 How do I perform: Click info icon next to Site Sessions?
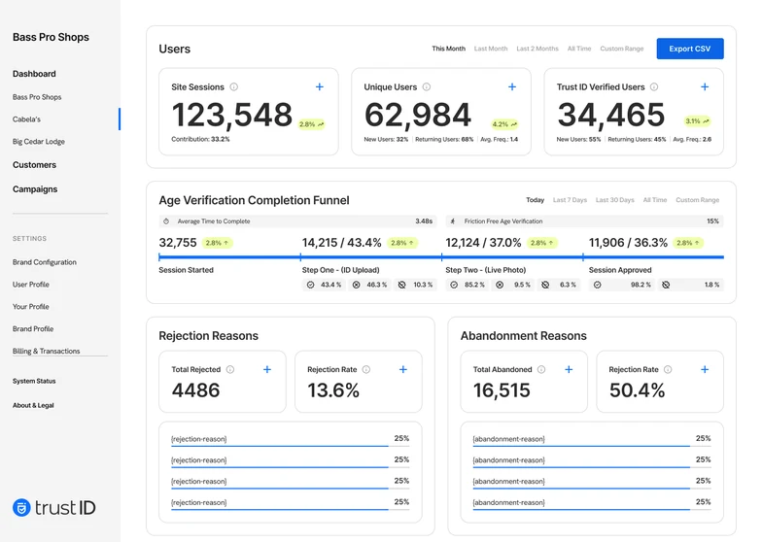[233, 87]
